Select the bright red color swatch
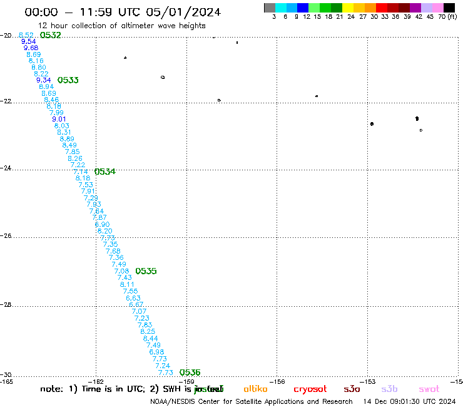Viewport: 463px width, 407px height. pos(382,8)
